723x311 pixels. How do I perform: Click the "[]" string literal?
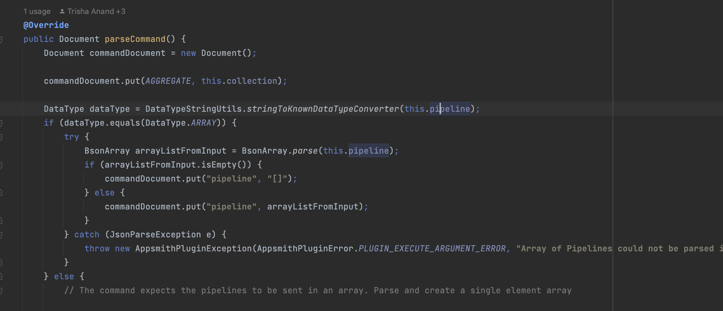(x=277, y=179)
